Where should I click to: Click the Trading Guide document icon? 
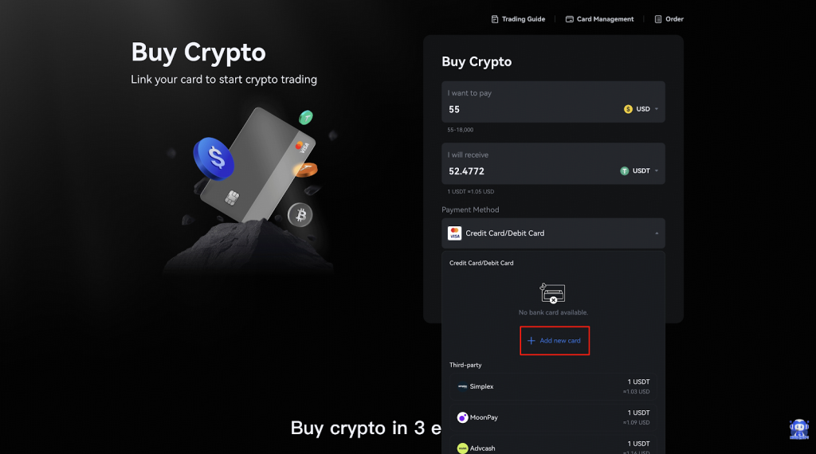(495, 19)
